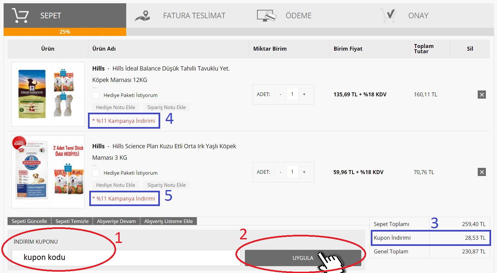Click the checkmark cart icon for Onay
This screenshot has width=497, height=273.
click(388, 15)
